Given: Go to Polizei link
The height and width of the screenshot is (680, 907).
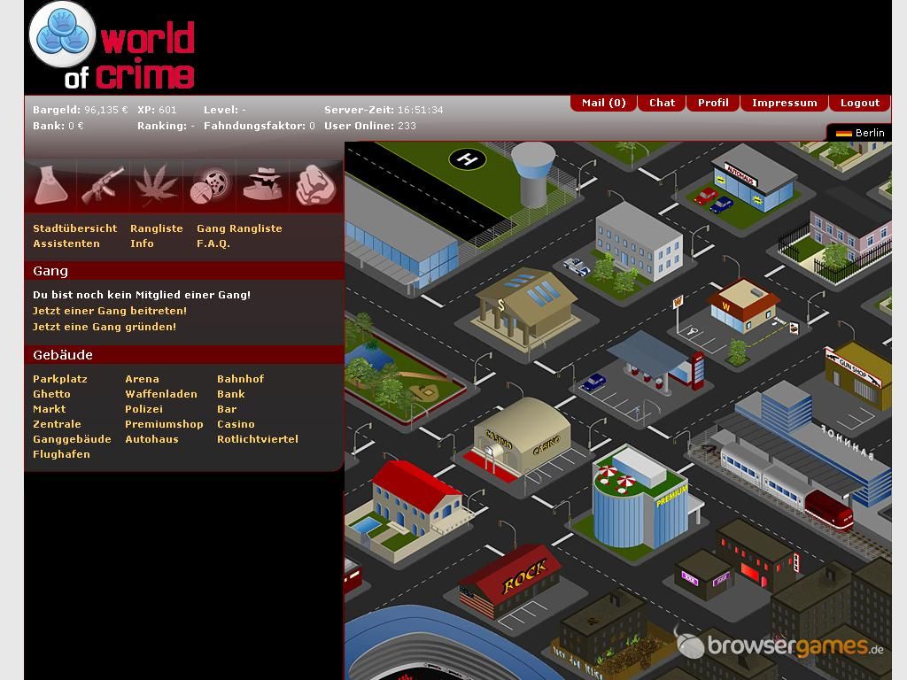Looking at the screenshot, I should coord(143,409).
